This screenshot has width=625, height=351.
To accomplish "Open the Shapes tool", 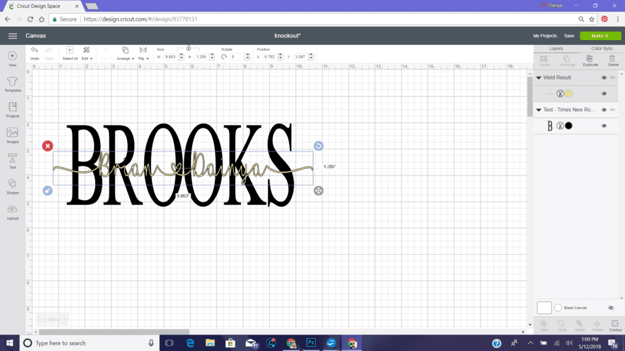I will coord(12,186).
